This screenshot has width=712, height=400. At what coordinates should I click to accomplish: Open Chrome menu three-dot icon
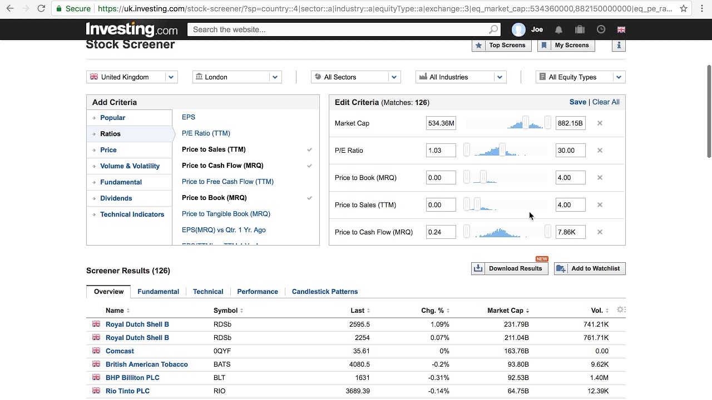pos(701,8)
